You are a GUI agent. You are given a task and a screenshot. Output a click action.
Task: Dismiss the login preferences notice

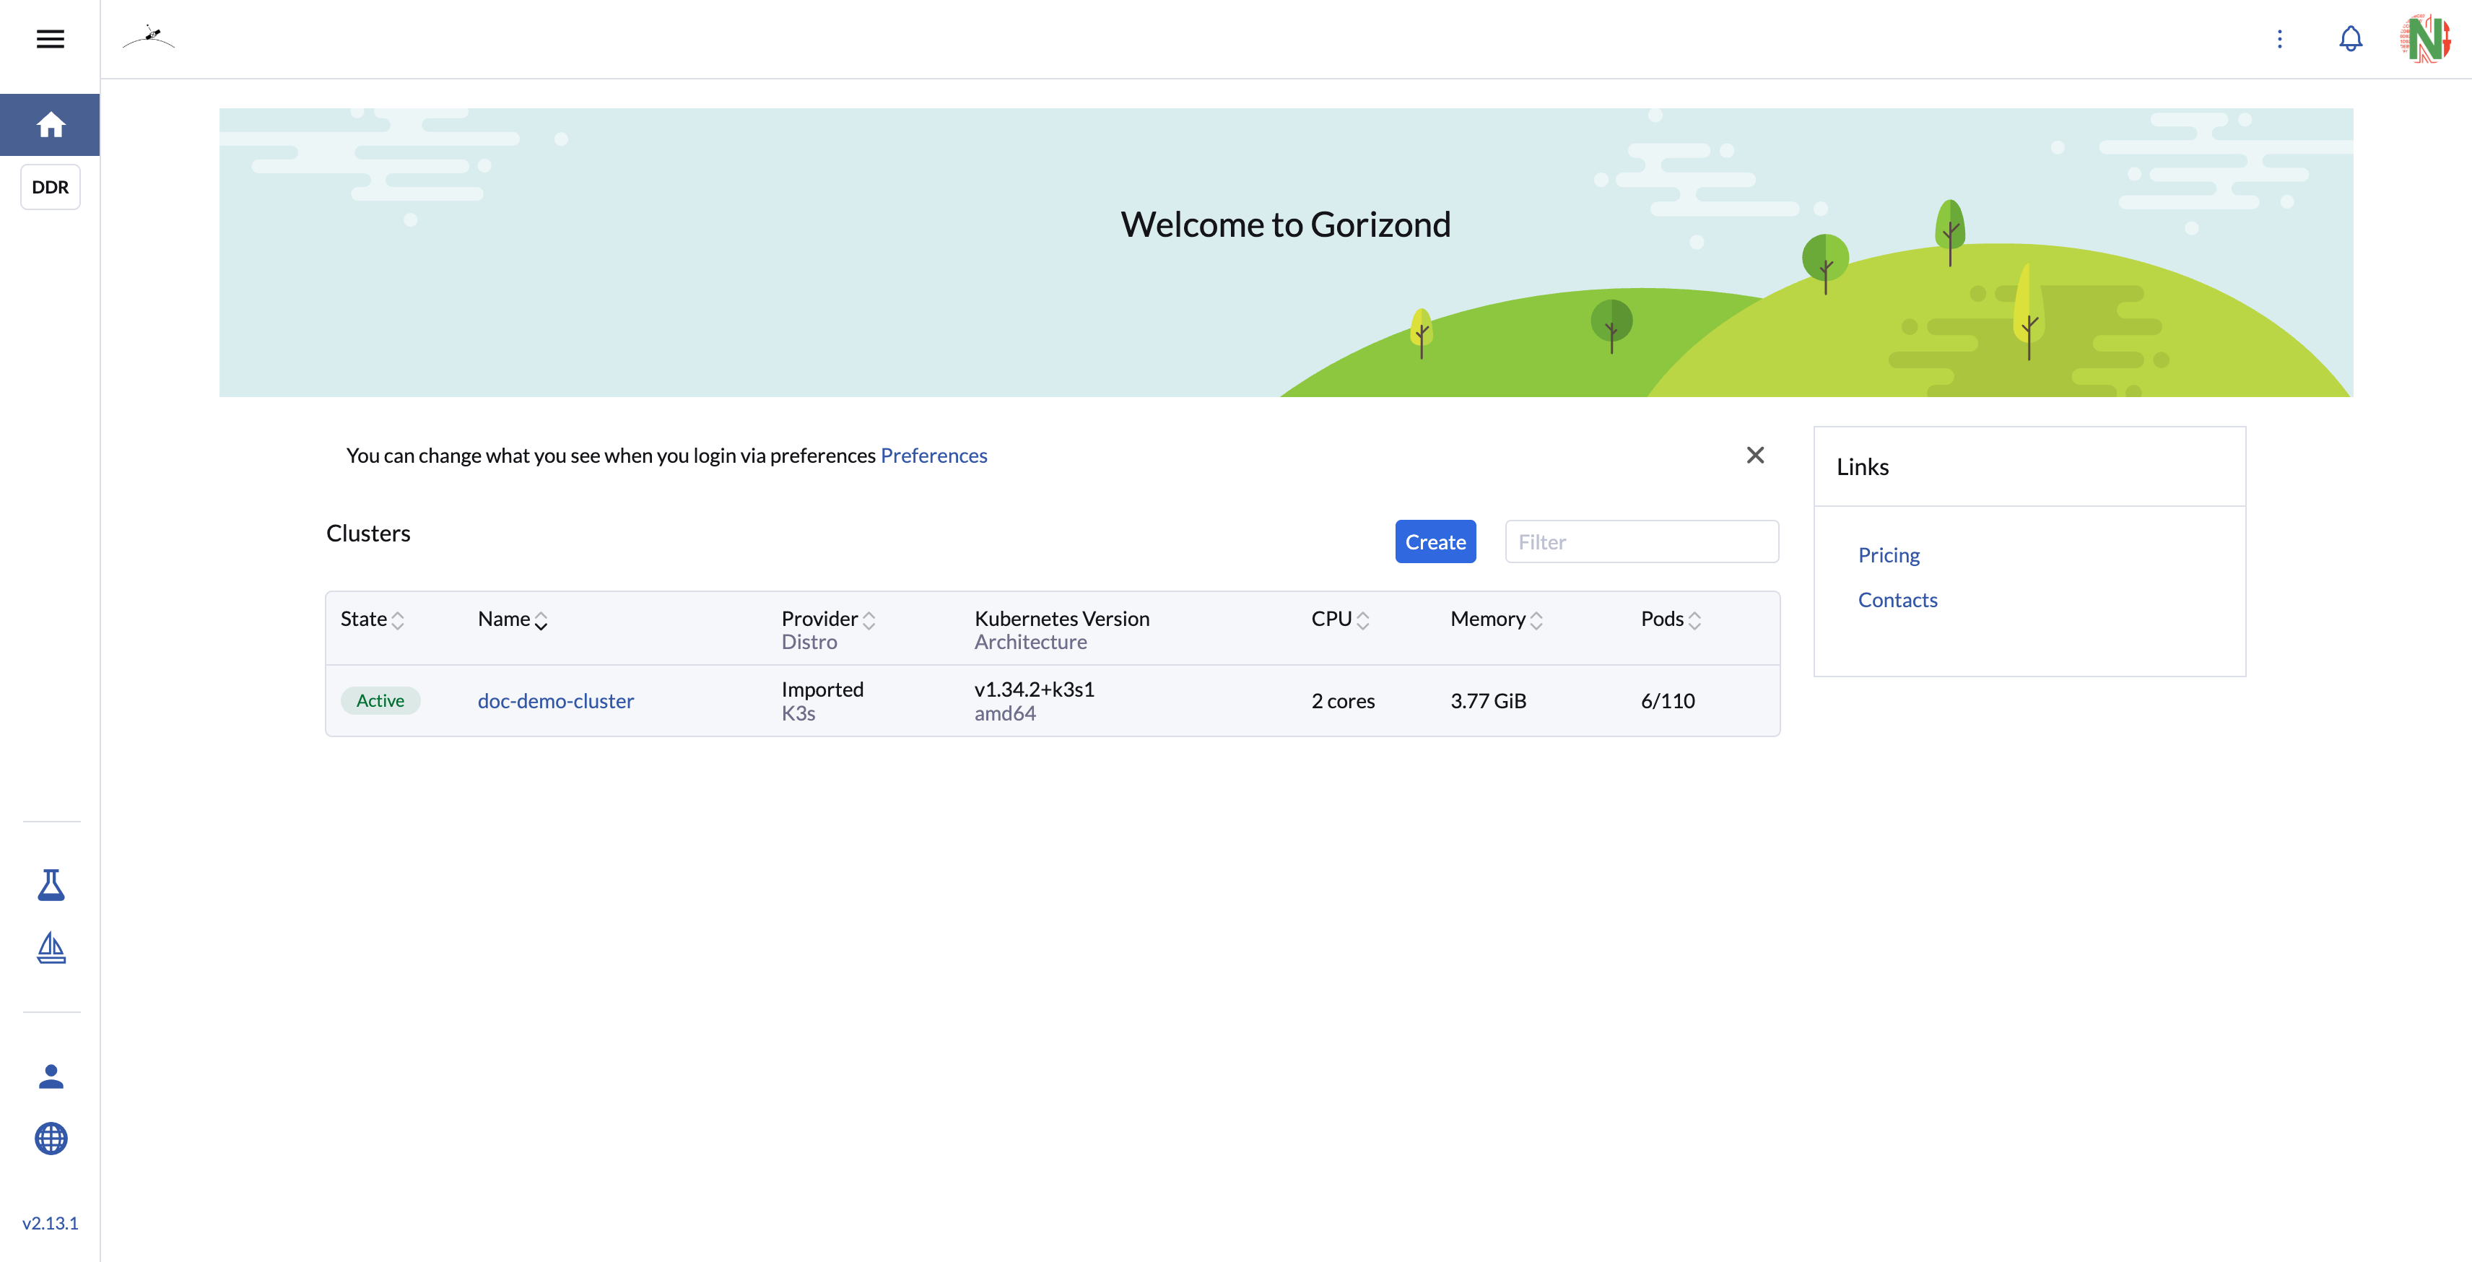[x=1754, y=455]
